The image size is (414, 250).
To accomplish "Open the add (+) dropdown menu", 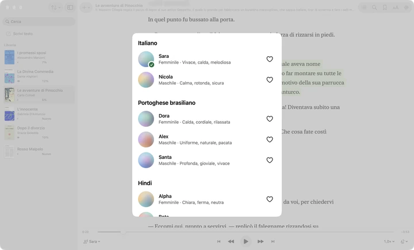I will (86, 7).
